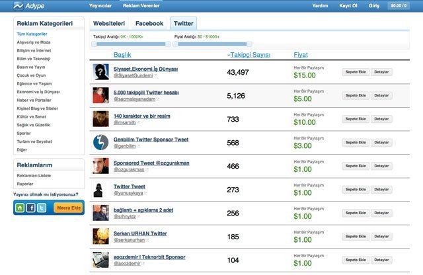Click the Takipçi Aralığı range slider
Viewport: 423px width, 275px height.
click(x=131, y=44)
